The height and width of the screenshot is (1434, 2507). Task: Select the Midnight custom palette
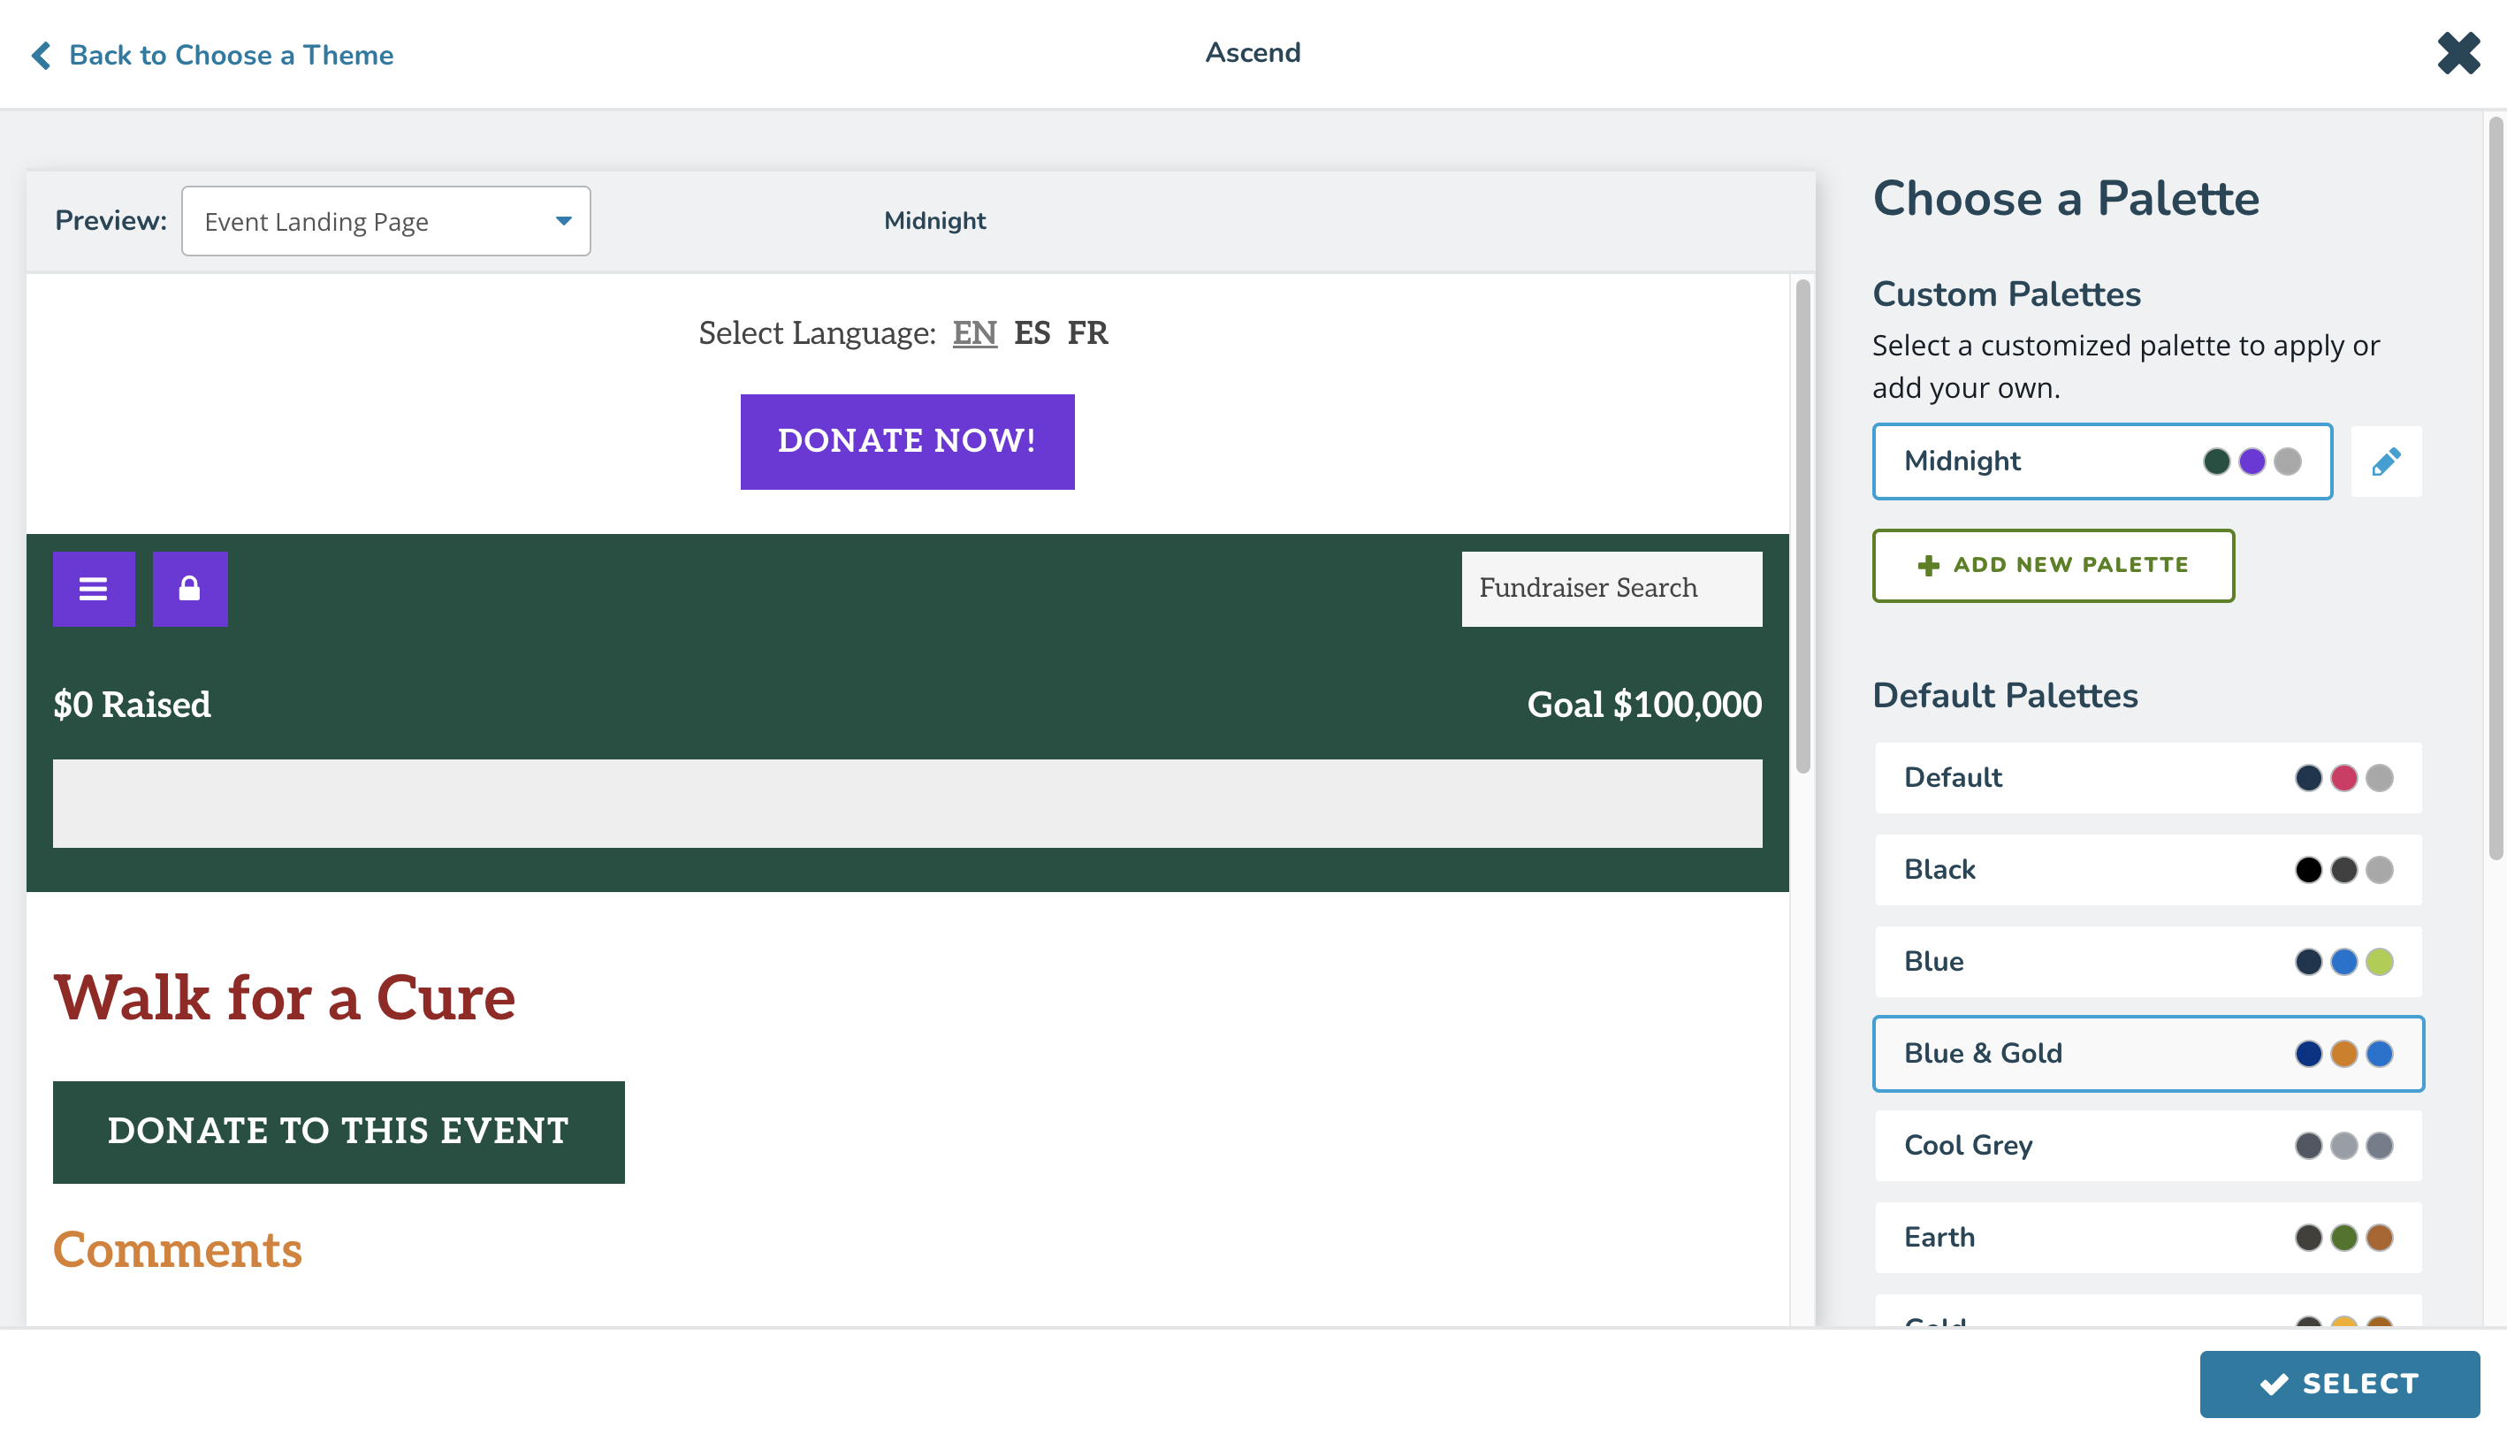coord(2102,461)
